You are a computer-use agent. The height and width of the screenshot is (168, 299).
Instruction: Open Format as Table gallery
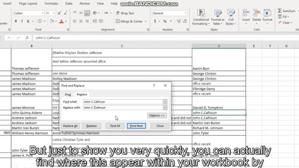pyautogui.click(x=218, y=17)
